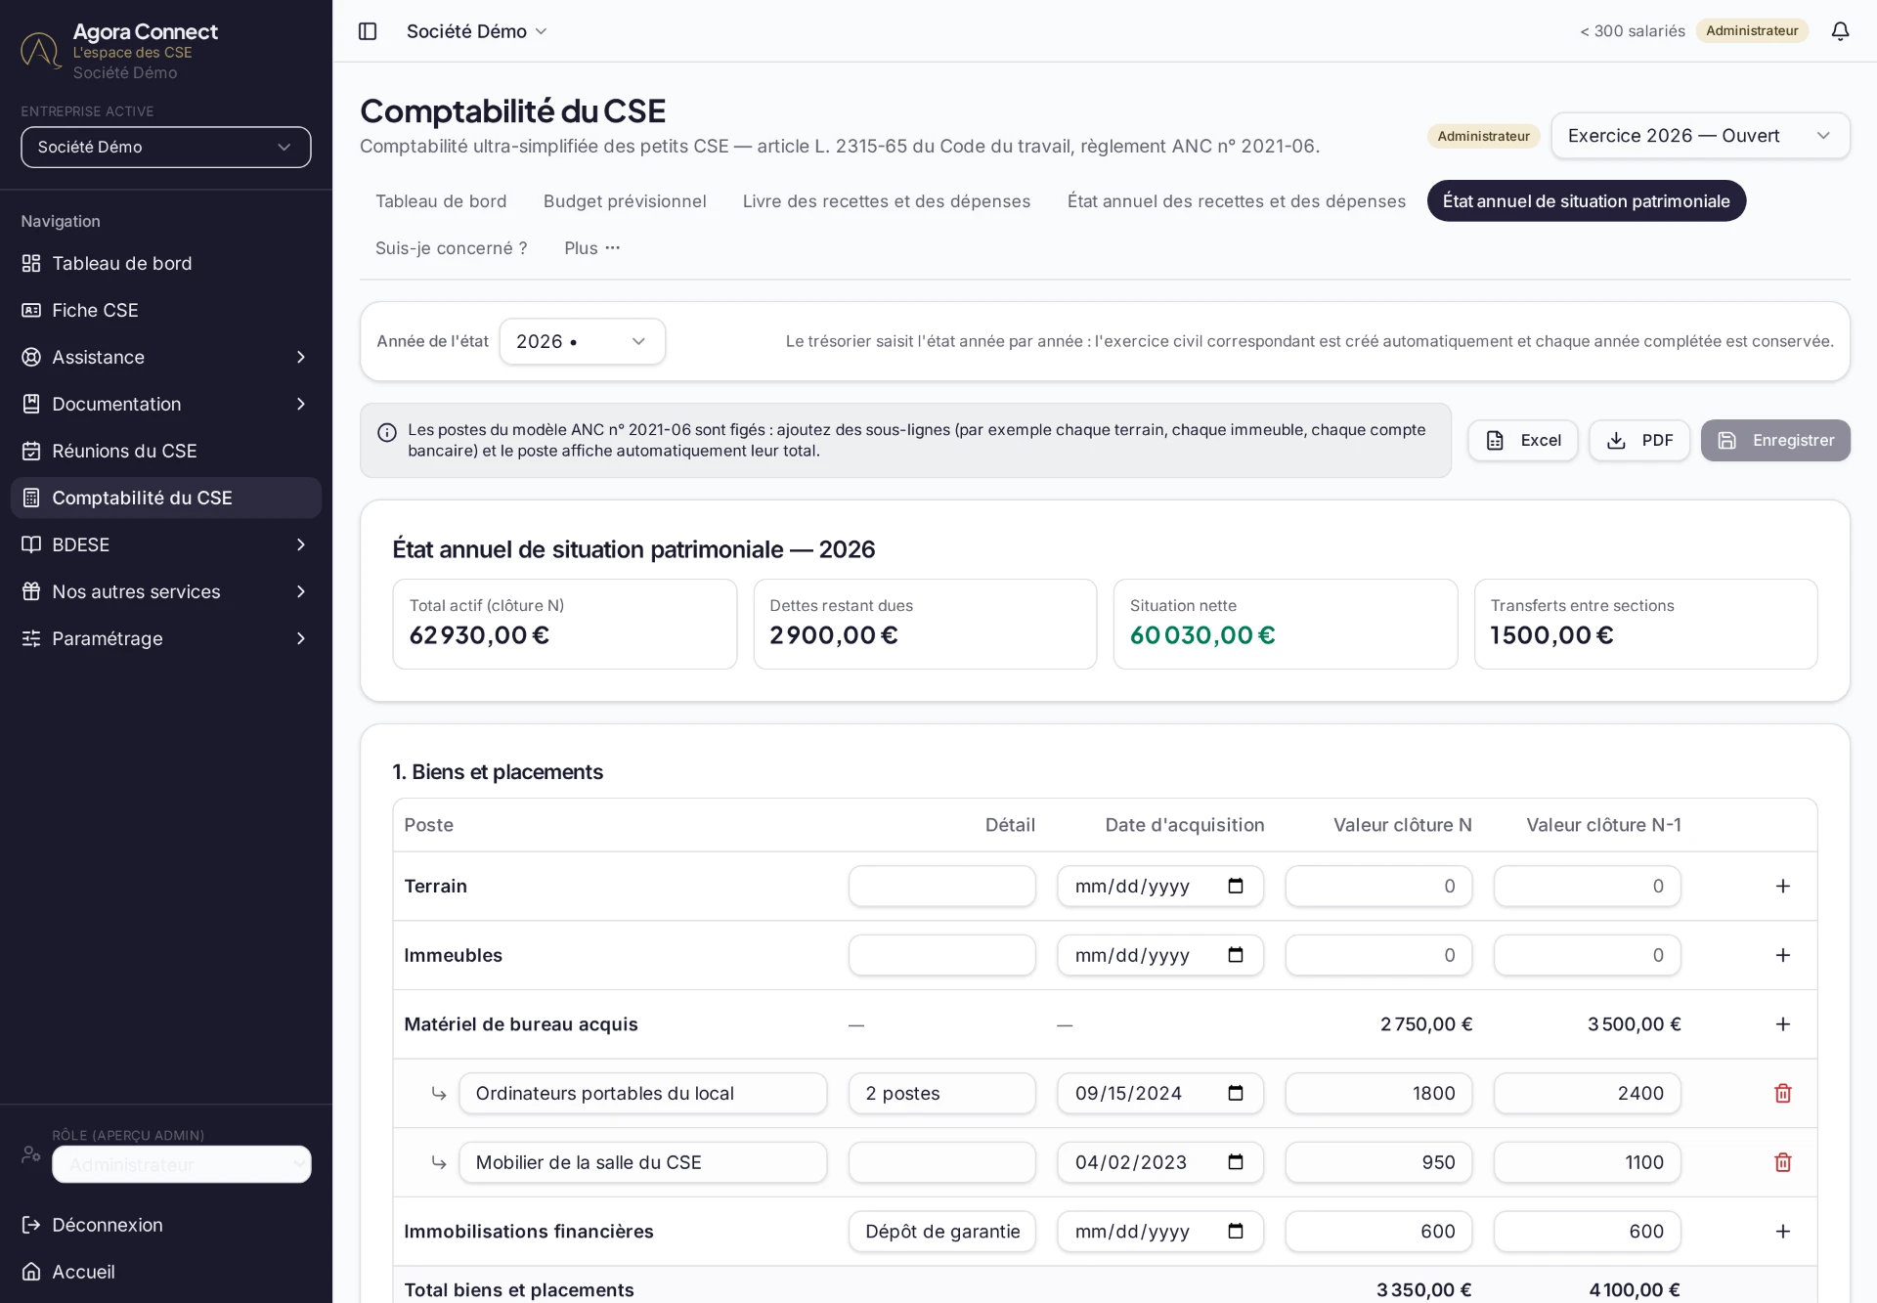The width and height of the screenshot is (1877, 1303).
Task: Switch to the Tableau de bord tab
Action: [441, 201]
